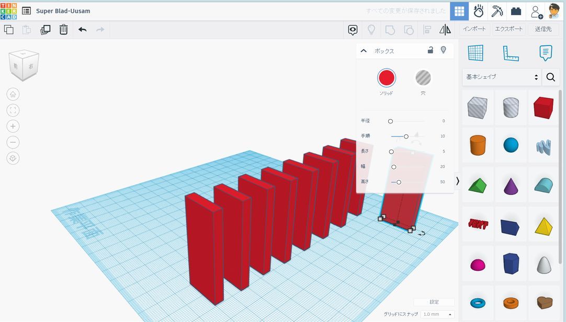Open the グリッドにスナップ 1.0 mm dropdown

coord(435,314)
